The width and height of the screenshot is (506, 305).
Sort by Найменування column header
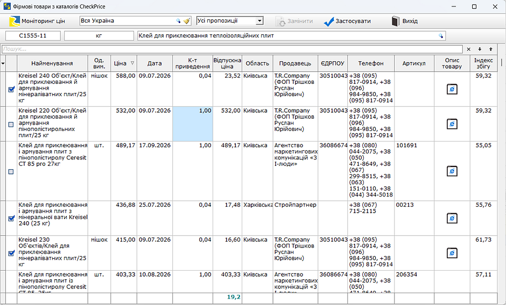click(52, 63)
